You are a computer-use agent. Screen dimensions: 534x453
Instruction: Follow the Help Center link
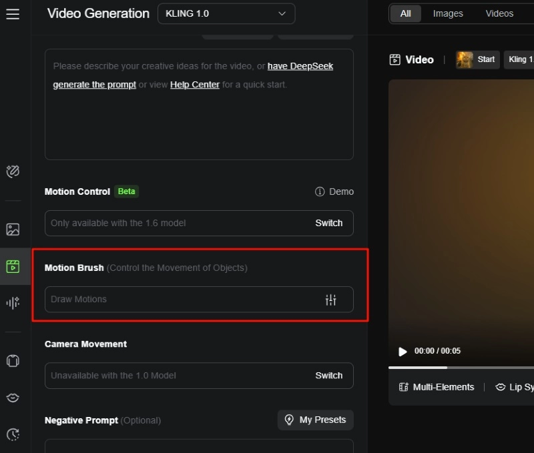(x=195, y=84)
